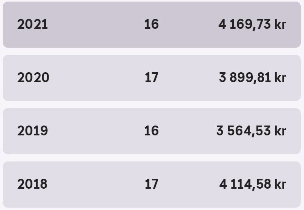Open the 2020 row card

click(x=152, y=78)
